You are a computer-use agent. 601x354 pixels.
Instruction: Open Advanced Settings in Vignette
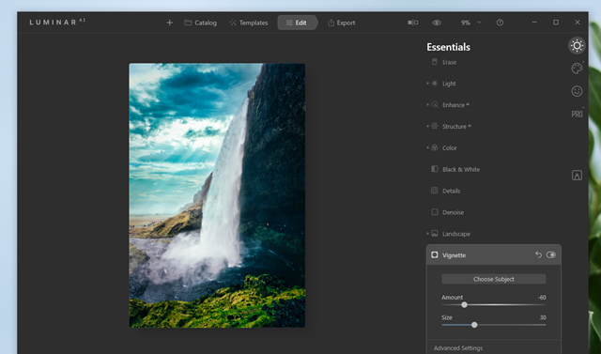tap(458, 347)
